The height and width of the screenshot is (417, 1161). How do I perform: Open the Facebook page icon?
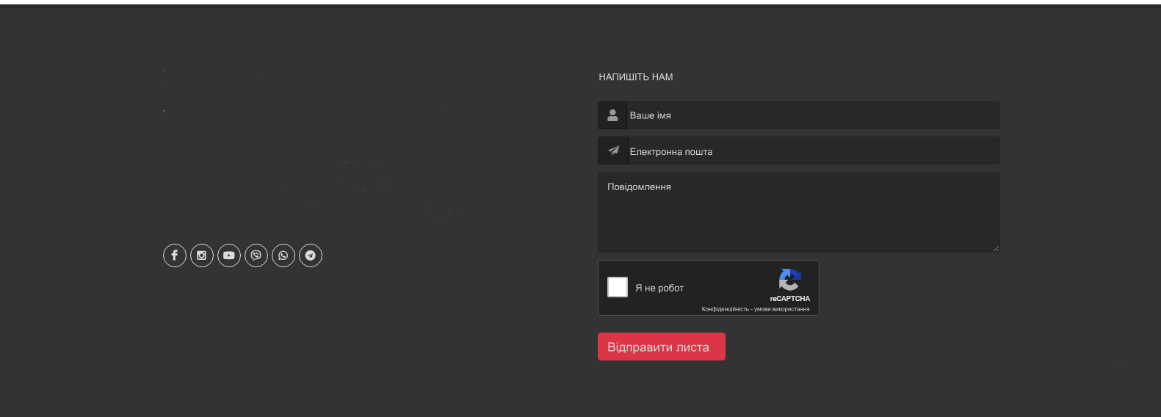tap(175, 255)
